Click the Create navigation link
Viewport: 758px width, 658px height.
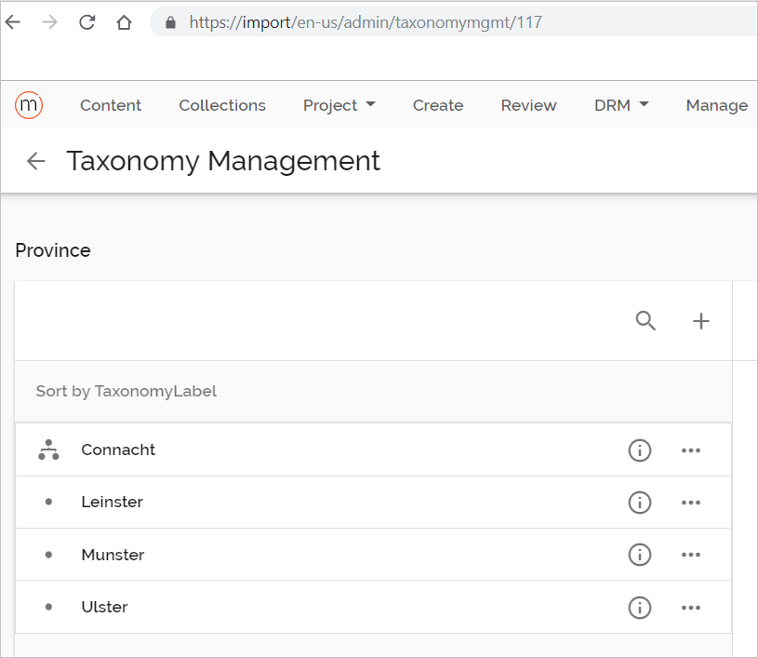point(437,105)
